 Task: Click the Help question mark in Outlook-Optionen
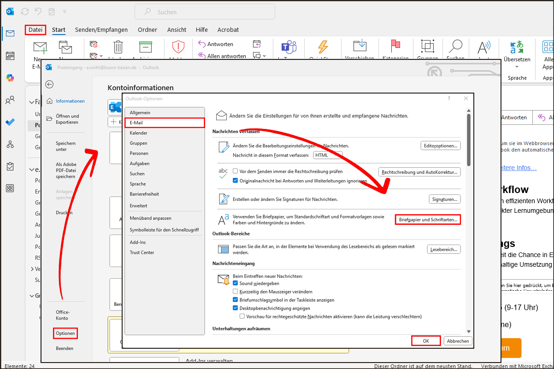click(449, 99)
